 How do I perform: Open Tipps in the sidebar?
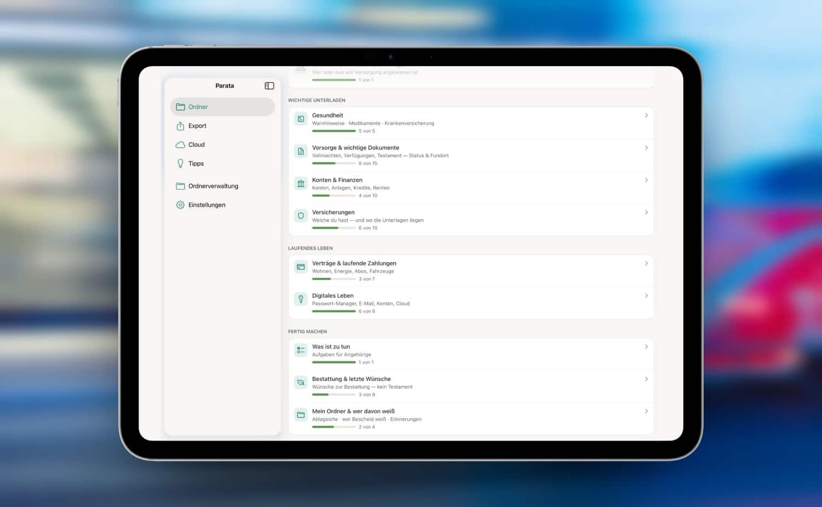pos(222,164)
